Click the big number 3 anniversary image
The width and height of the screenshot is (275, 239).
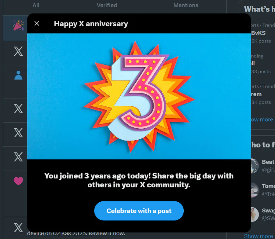139,96
